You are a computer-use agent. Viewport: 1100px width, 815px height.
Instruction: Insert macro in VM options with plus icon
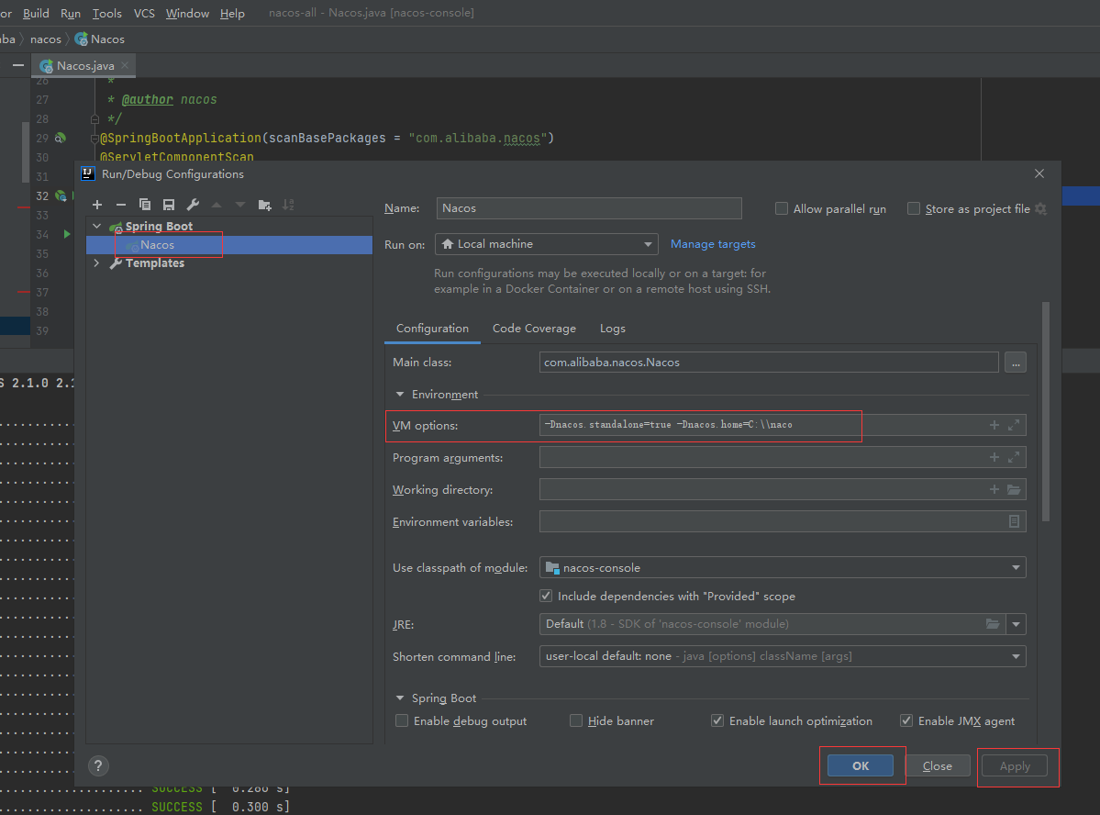(x=994, y=425)
